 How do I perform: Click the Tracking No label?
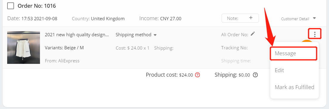click(x=234, y=48)
